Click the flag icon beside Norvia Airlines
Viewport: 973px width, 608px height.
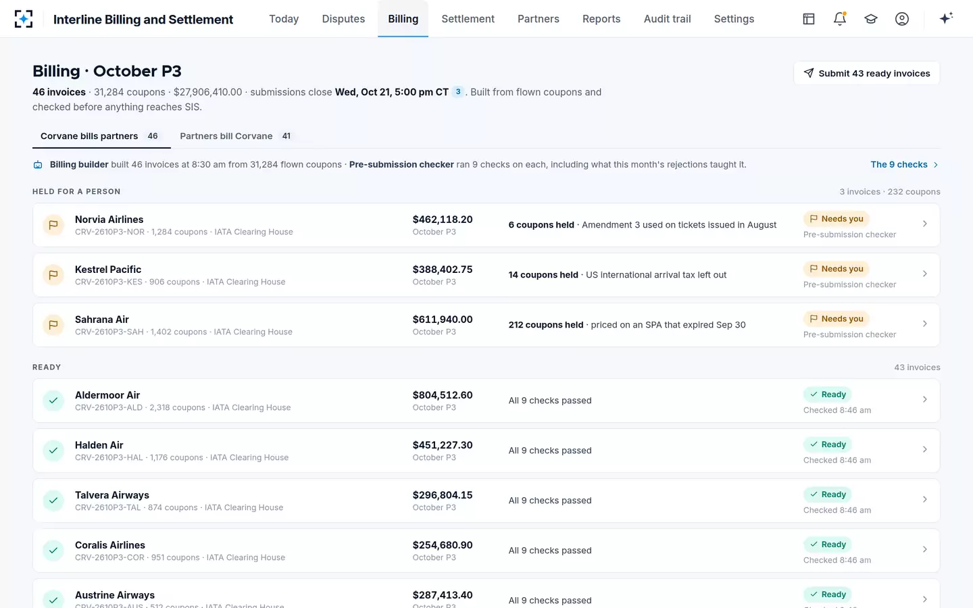(53, 225)
